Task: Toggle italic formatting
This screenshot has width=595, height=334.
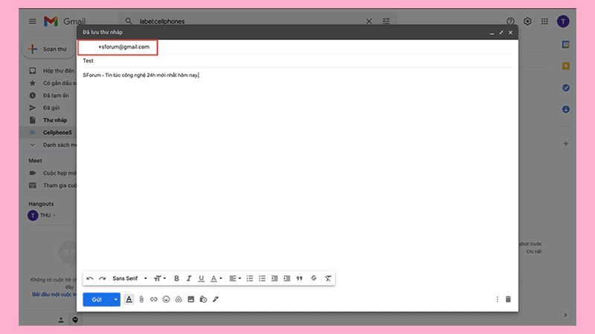Action: (189, 278)
